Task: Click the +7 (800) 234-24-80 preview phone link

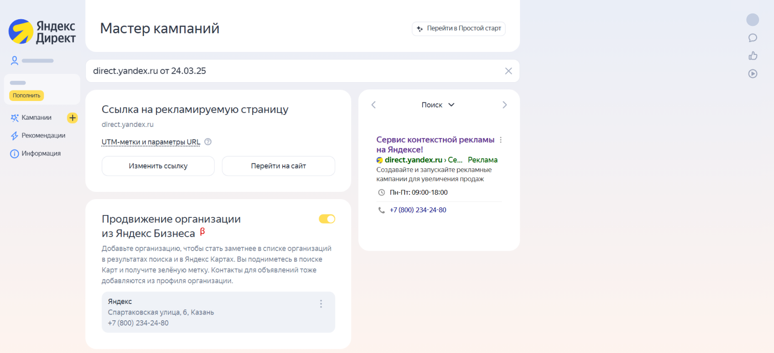Action: point(418,210)
